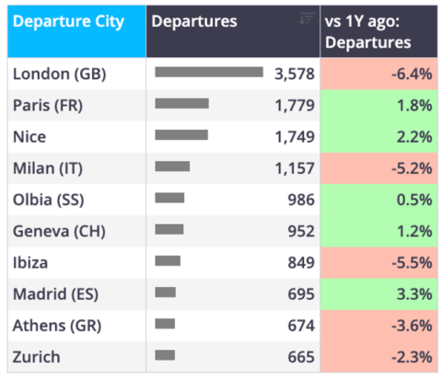This screenshot has width=442, height=379.
Task: Click the vs 1Y ago: Departures header
Action: 378,31
